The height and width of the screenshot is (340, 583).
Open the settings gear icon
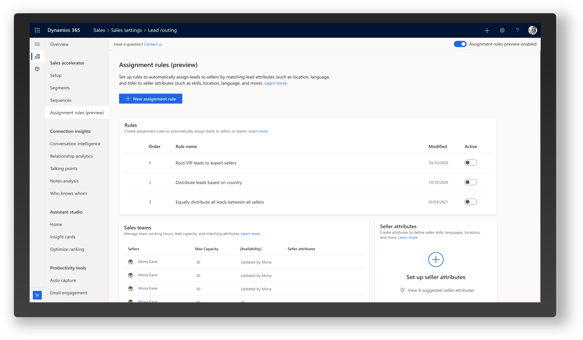pyautogui.click(x=502, y=30)
